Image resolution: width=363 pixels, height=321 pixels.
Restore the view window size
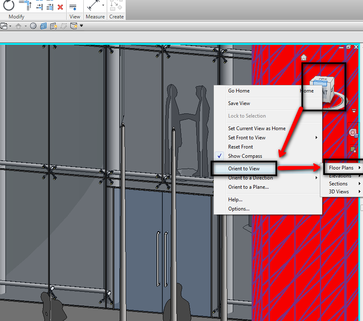[348, 47]
